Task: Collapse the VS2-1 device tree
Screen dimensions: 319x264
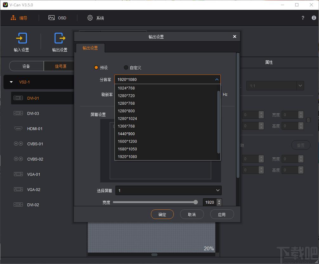Action: click(11, 82)
